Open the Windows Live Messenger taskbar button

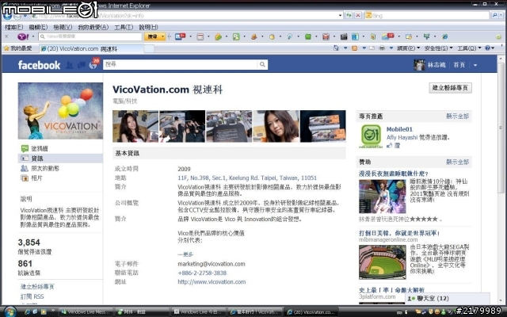(x=86, y=312)
